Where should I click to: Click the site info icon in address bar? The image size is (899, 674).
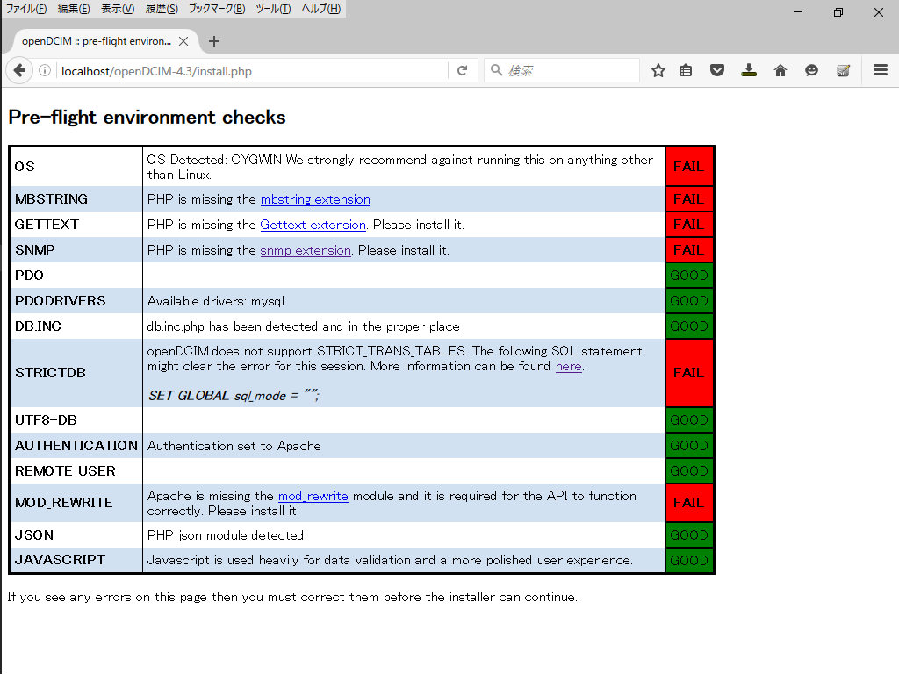(x=45, y=70)
